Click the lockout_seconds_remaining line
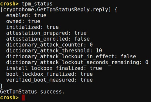 [77, 62]
